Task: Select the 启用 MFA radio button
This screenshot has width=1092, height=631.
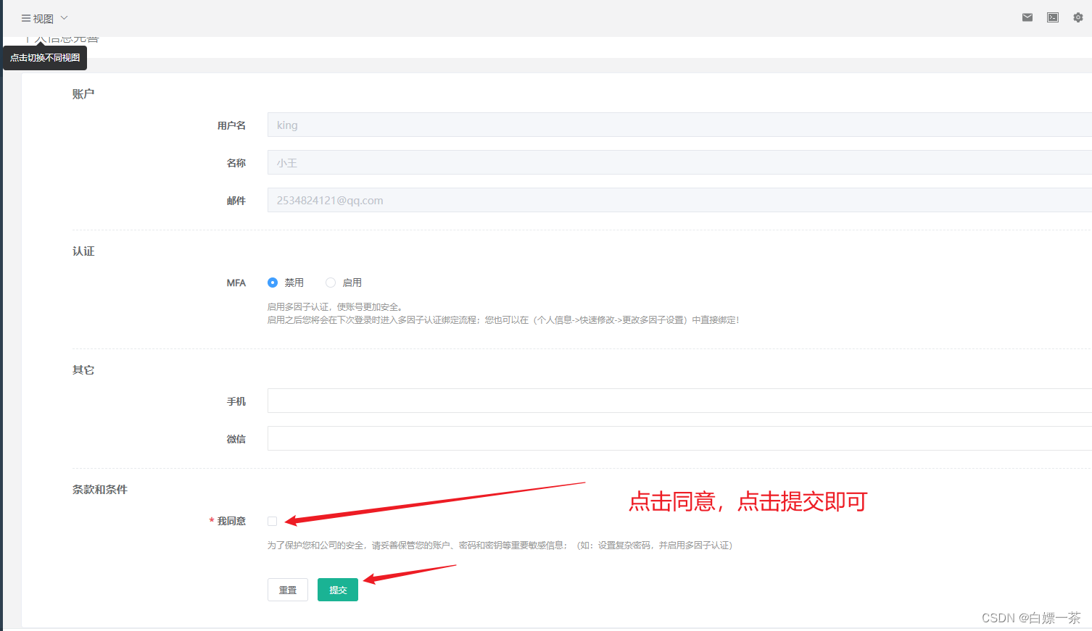Action: pos(331,283)
